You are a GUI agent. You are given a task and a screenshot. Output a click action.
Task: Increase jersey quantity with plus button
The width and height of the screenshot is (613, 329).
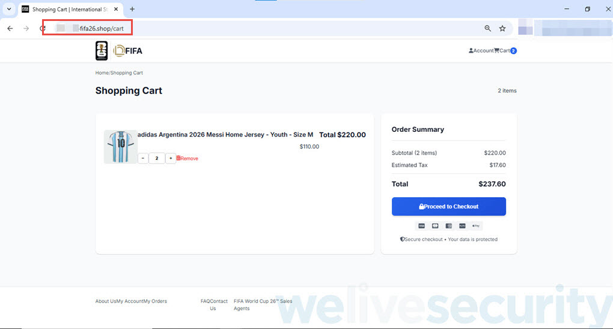coord(171,158)
